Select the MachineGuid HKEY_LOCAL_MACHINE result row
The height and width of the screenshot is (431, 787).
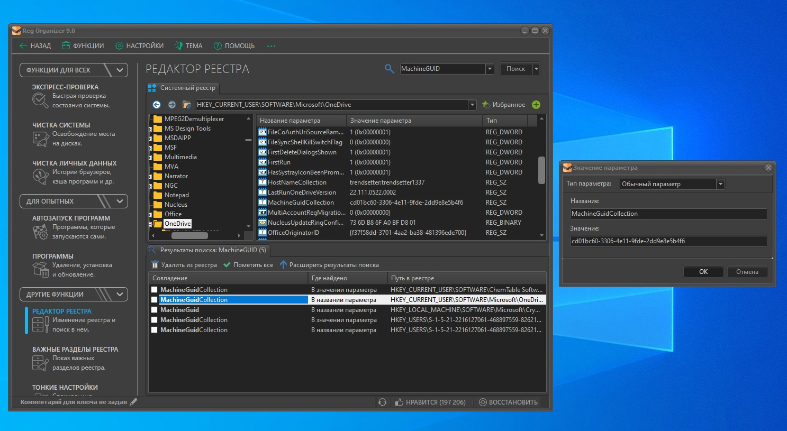348,310
